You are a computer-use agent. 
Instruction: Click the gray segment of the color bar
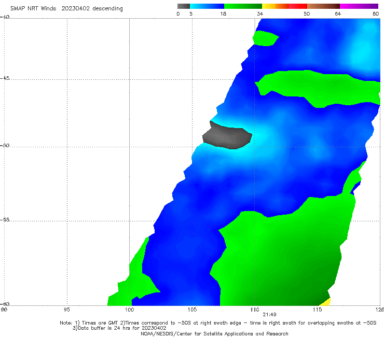(184, 6)
